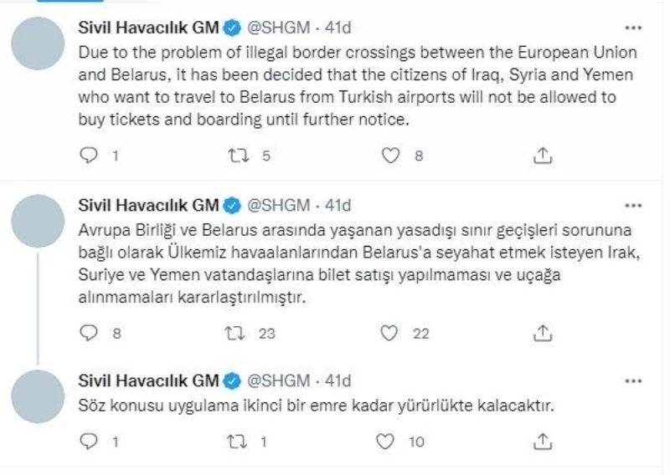
Task: Retweet the tweet starting 'Söz konusu'
Action: (x=236, y=440)
